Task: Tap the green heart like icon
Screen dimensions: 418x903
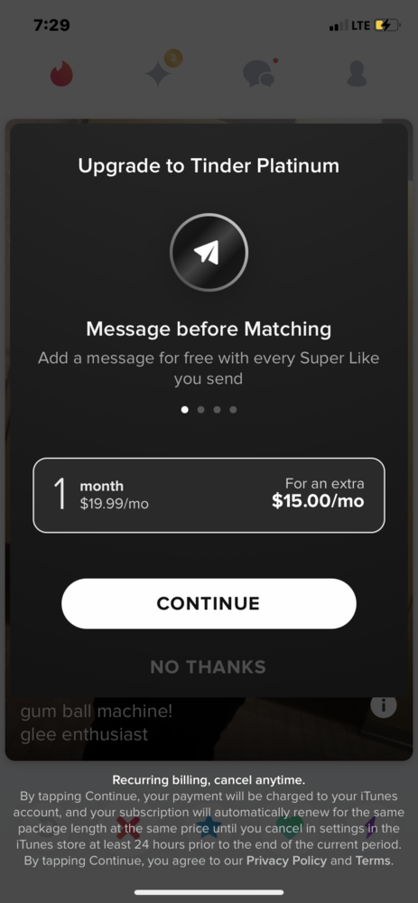Action: coord(290,827)
